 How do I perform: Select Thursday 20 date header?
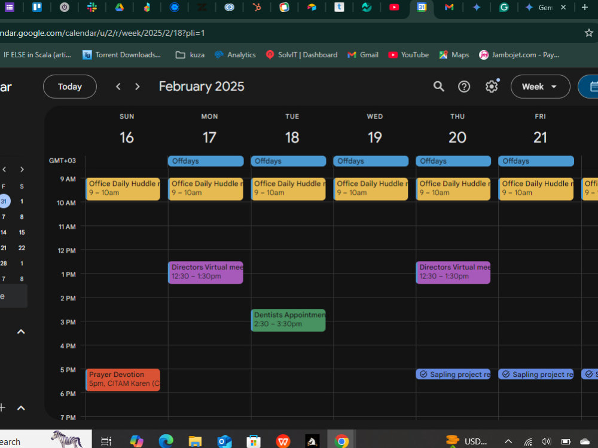[x=457, y=137]
